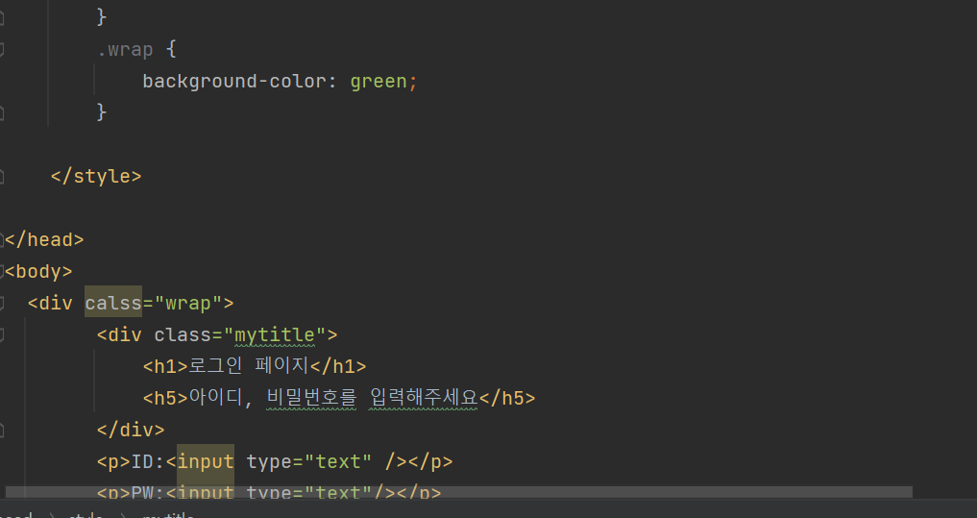Click the opening <body> tag

[x=38, y=271]
